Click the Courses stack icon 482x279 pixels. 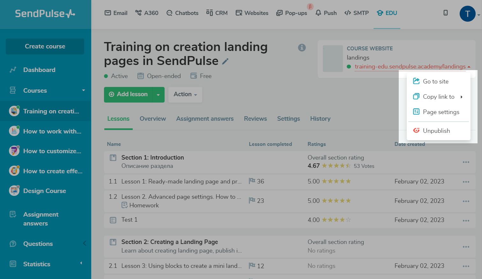(x=13, y=90)
